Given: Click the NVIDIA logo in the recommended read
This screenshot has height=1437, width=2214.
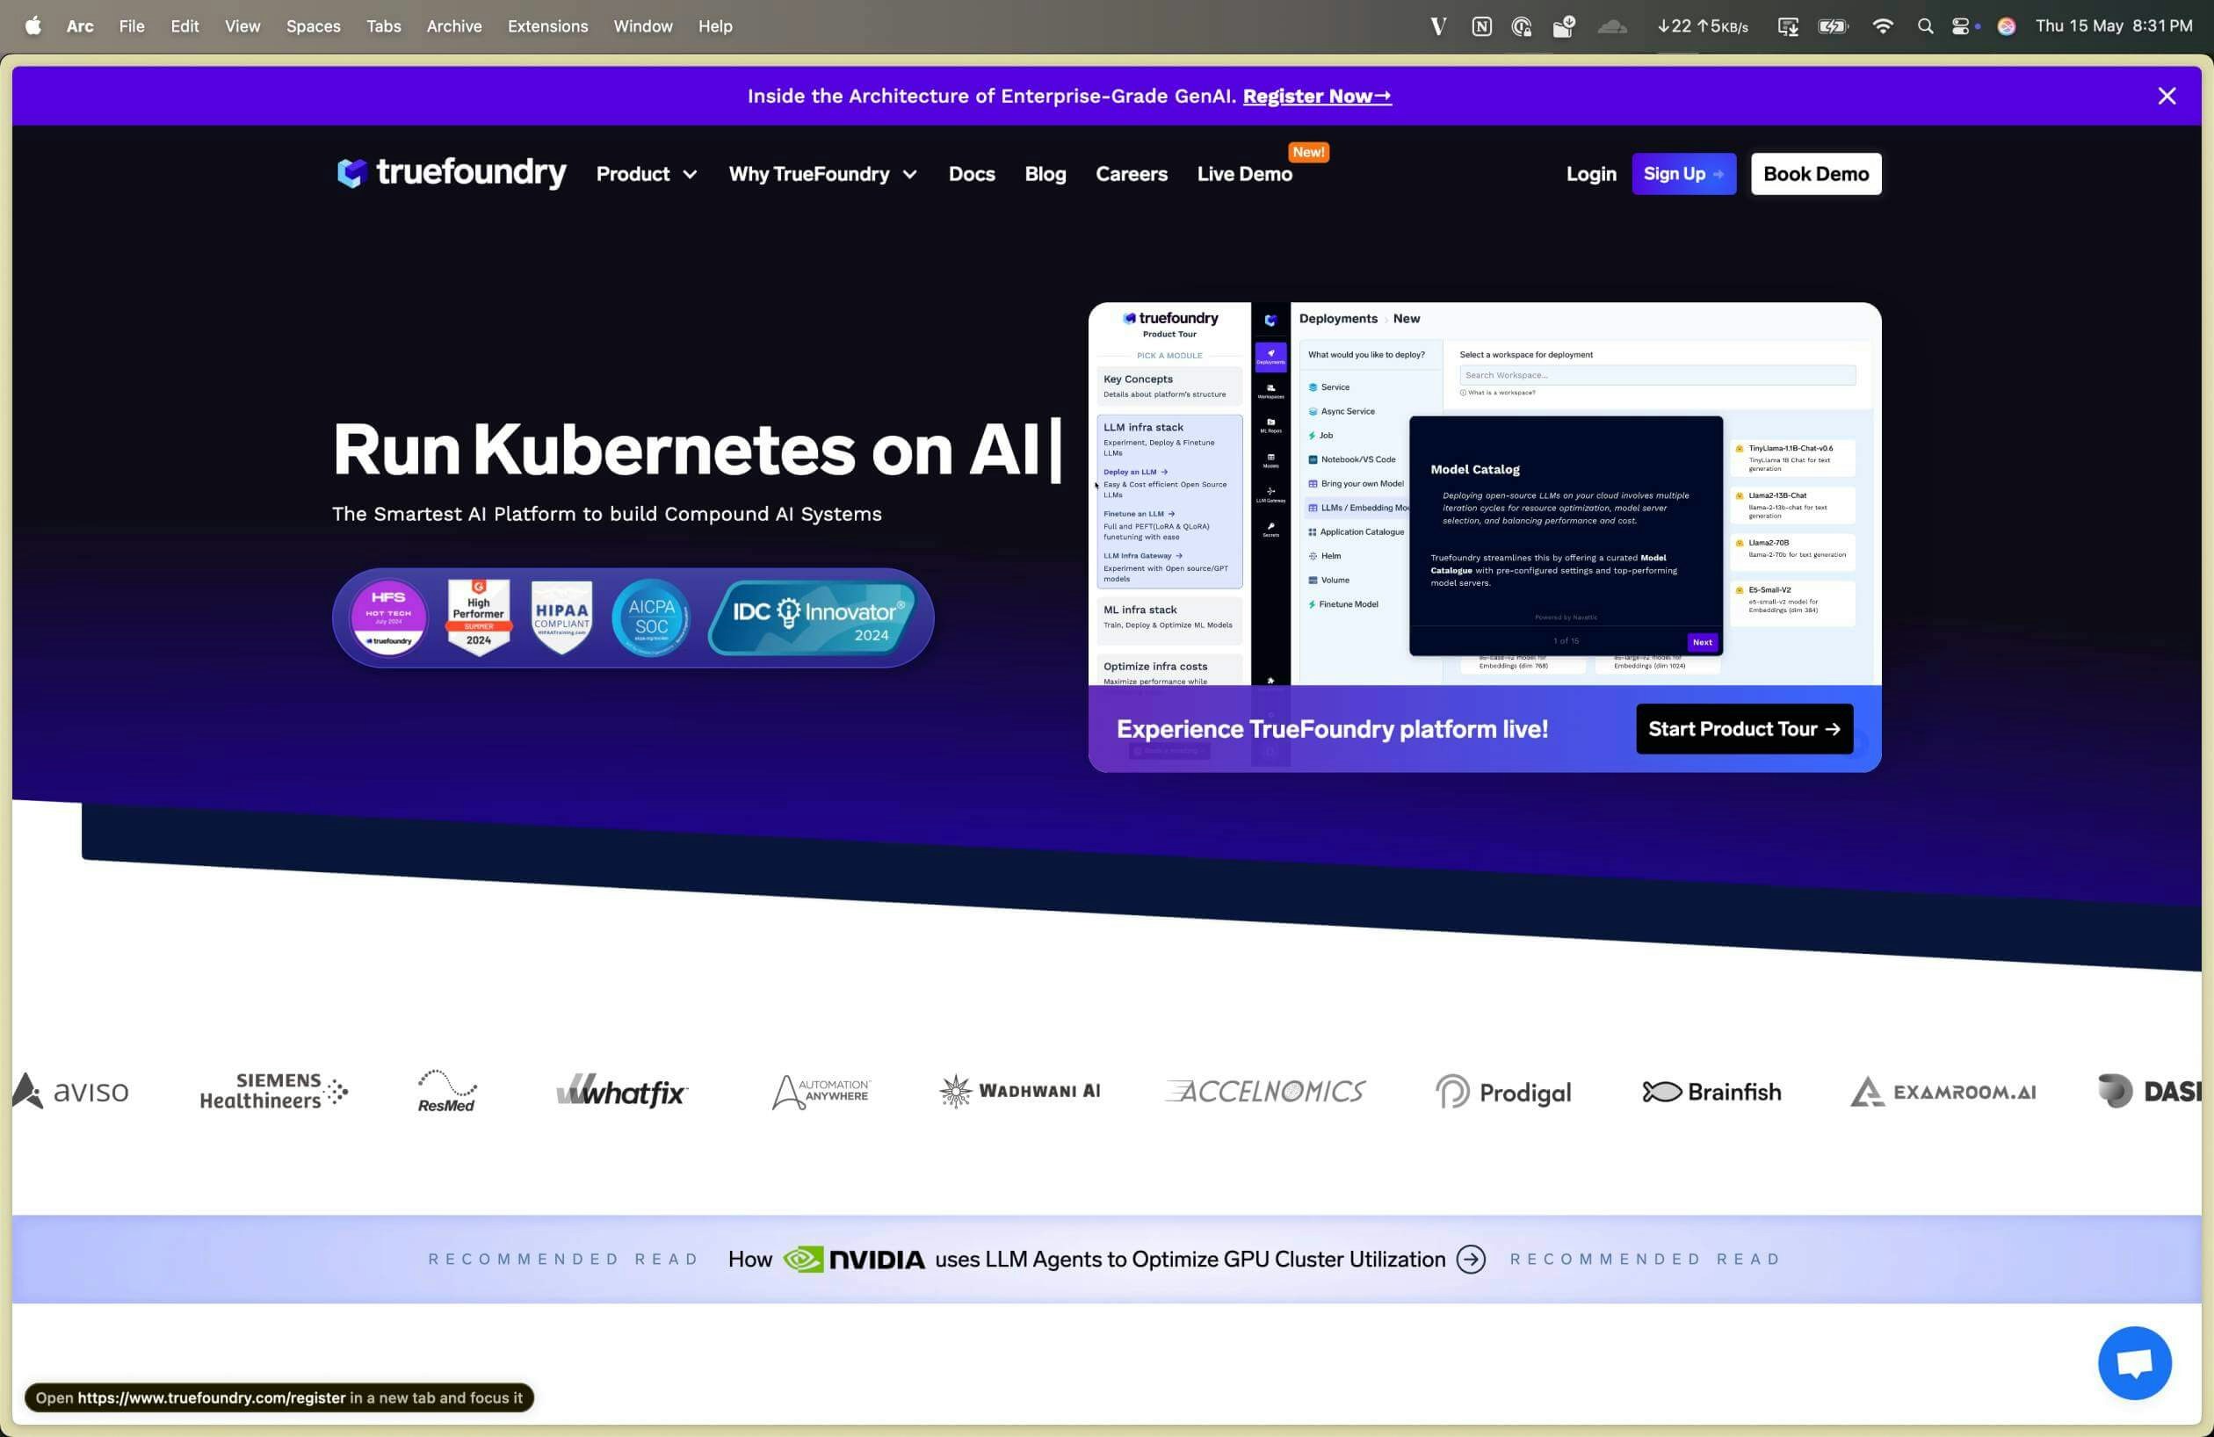Looking at the screenshot, I should pyautogui.click(x=854, y=1260).
